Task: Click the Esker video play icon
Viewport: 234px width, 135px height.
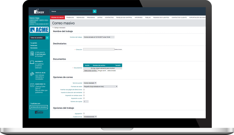Action: click(x=32, y=85)
